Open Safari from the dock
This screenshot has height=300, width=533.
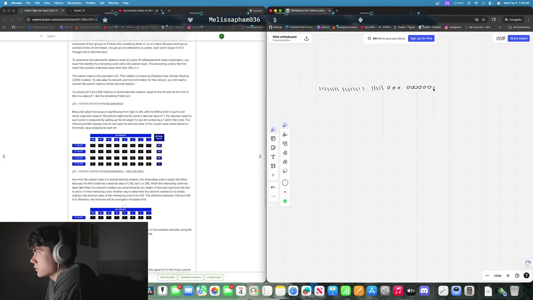coord(293,291)
